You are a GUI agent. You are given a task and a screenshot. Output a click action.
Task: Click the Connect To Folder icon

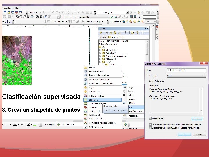pos(132,33)
